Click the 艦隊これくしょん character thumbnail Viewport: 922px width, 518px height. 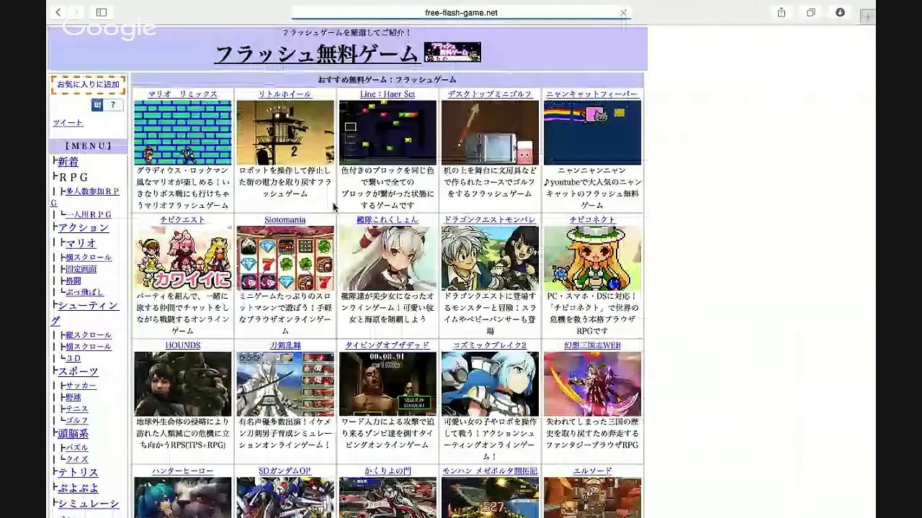coord(388,258)
